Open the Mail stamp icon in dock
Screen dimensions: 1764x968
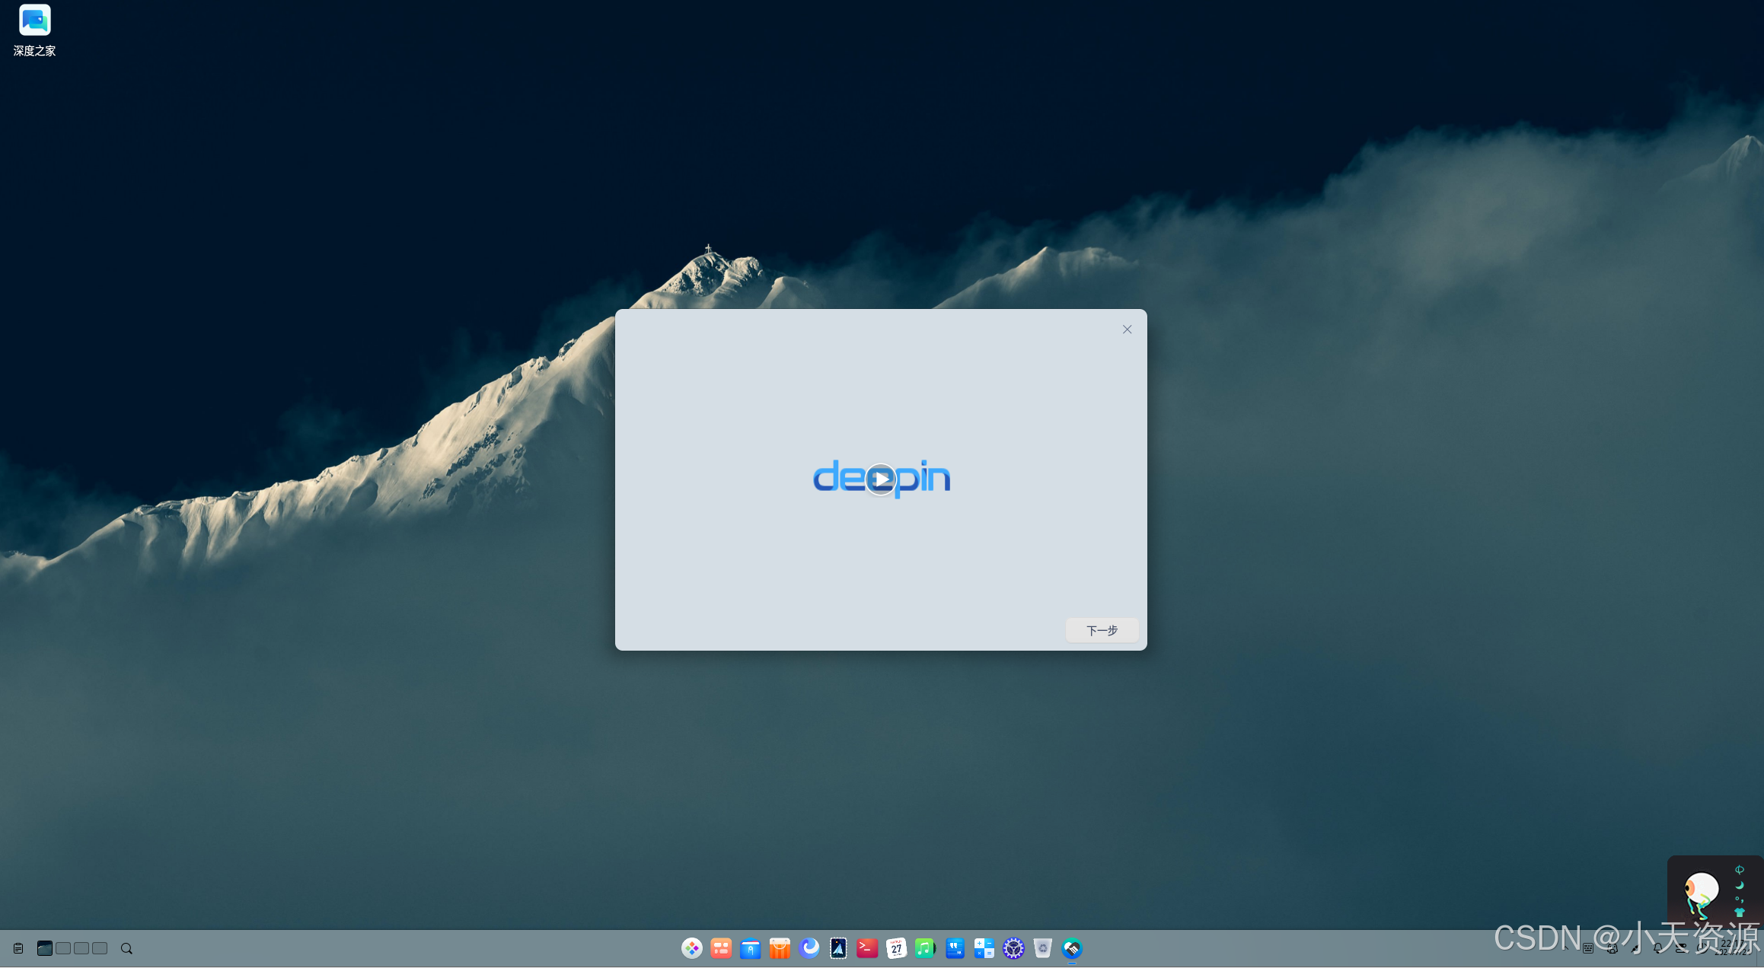coord(838,948)
